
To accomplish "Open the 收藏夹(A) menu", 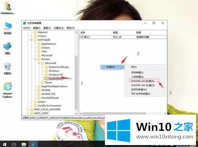I will 59,28.
